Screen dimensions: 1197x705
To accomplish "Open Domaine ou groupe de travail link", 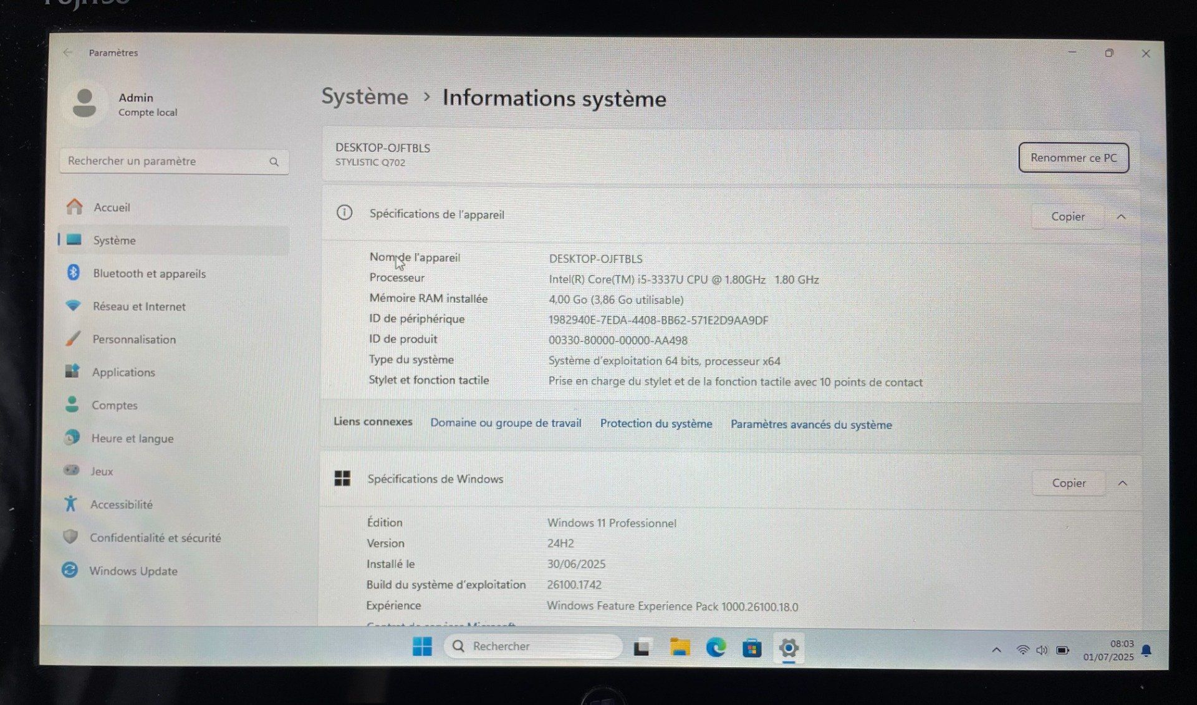I will coord(506,423).
